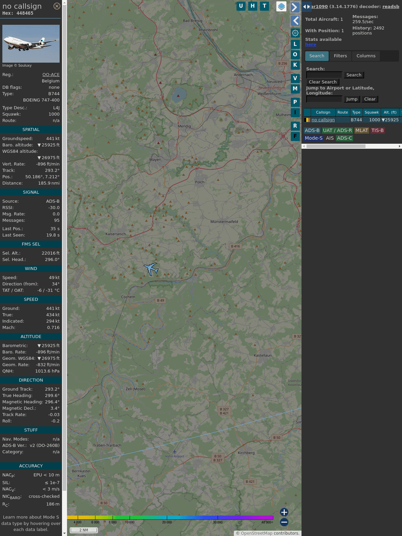Image resolution: width=402 pixels, height=536 pixels.
Task: Close the selected aircraft info panel
Action: 57,6
